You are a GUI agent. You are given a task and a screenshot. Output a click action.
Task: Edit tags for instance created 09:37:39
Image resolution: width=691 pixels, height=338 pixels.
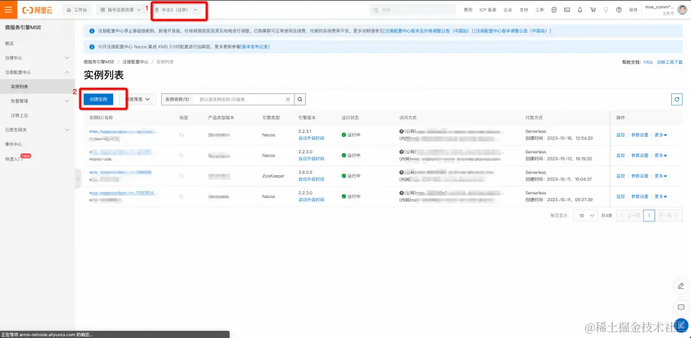[x=182, y=197]
